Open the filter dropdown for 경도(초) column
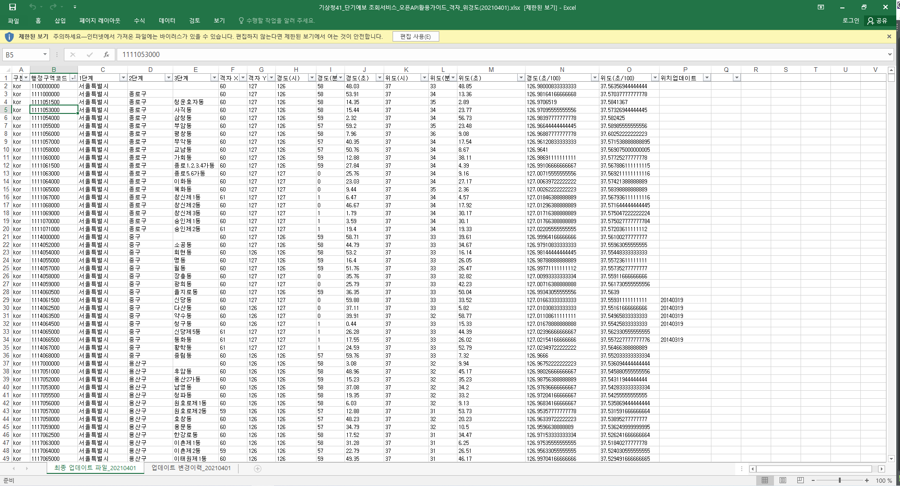 pyautogui.click(x=380, y=78)
